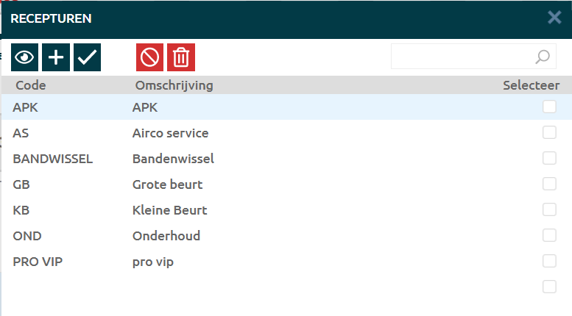This screenshot has height=316, width=572.
Task: Select the Airco service checkbox
Action: 549,133
